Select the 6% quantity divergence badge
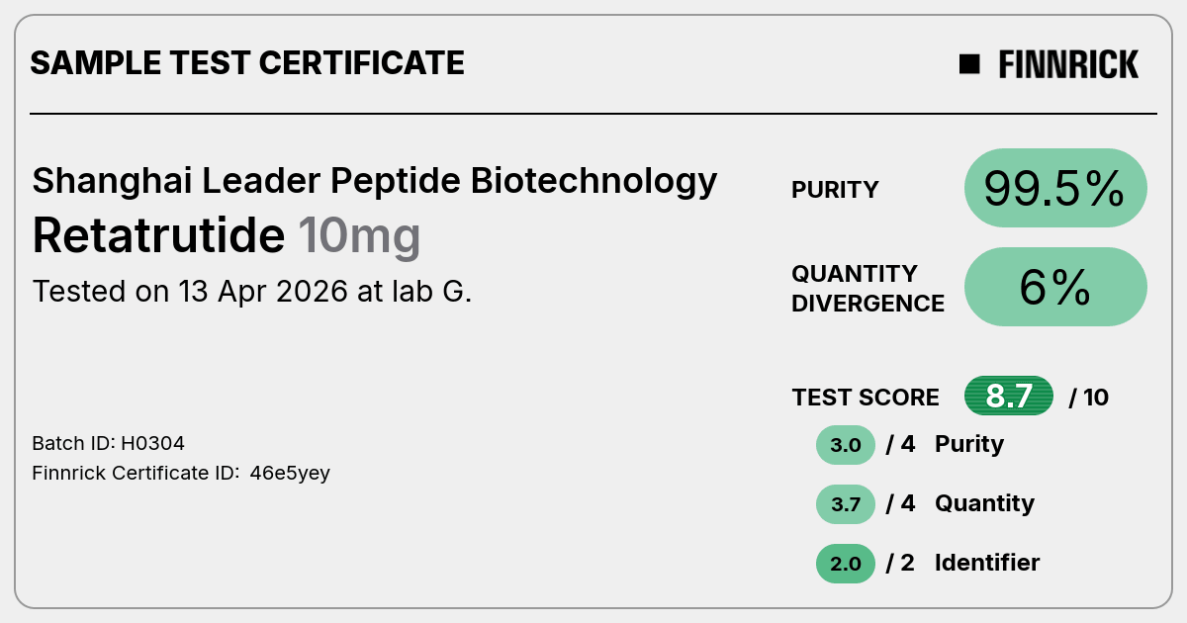1187x623 pixels. [x=1055, y=287]
